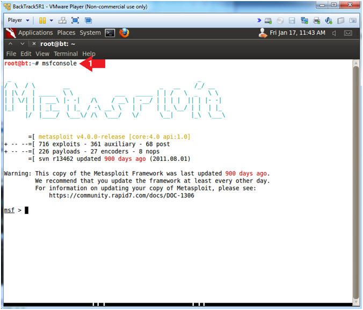Image resolution: width=363 pixels, height=310 pixels.
Task: Click the terminal vertical scrollbar
Action: [356, 183]
